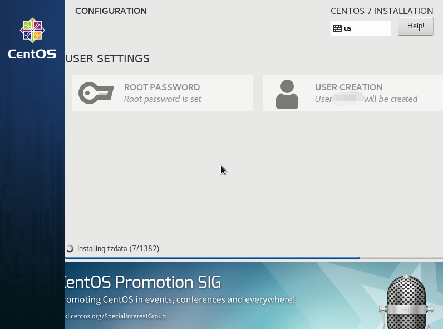Open the User Creation settings
This screenshot has height=329, width=443.
click(x=353, y=93)
